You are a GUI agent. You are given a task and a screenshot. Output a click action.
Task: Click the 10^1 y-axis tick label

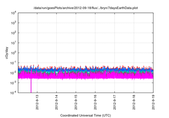point(13,43)
